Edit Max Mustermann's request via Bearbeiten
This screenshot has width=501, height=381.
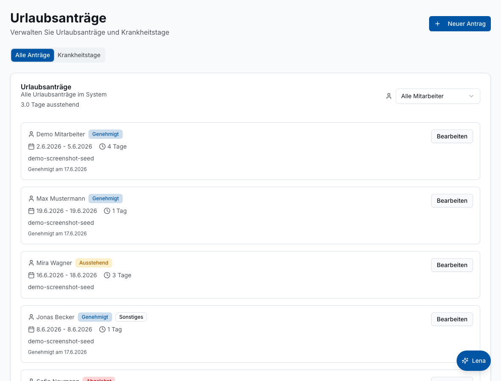click(x=452, y=201)
